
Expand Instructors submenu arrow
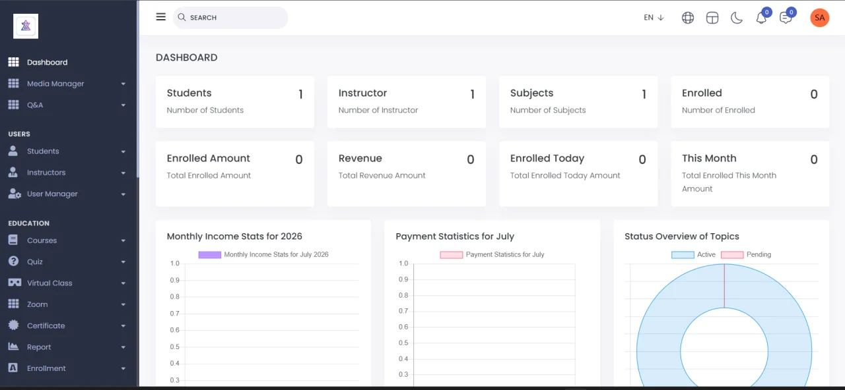123,173
